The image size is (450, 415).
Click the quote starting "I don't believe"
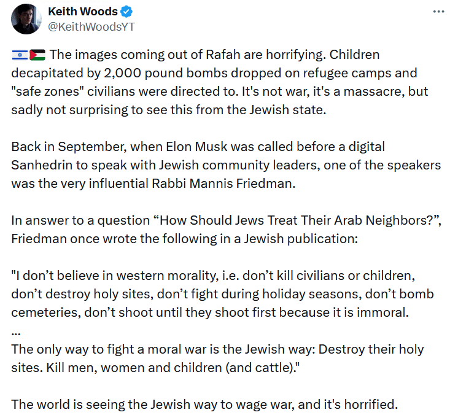[x=222, y=294]
